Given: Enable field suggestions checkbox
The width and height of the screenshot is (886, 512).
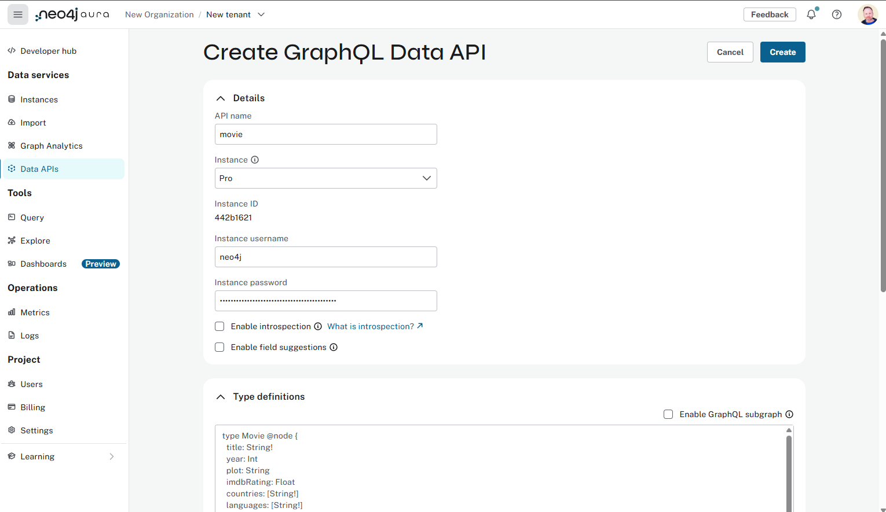Looking at the screenshot, I should point(219,347).
